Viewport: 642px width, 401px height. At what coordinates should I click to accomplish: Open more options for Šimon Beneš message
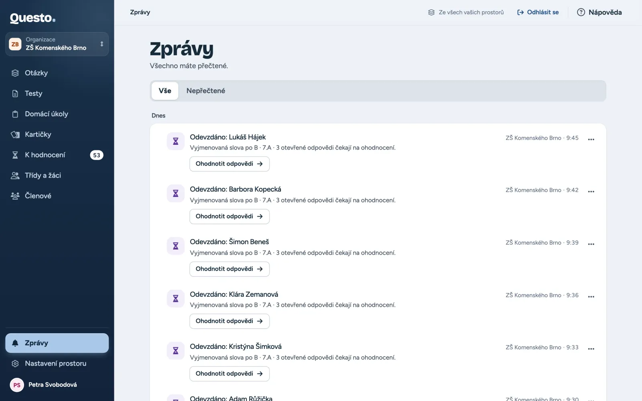pos(591,244)
